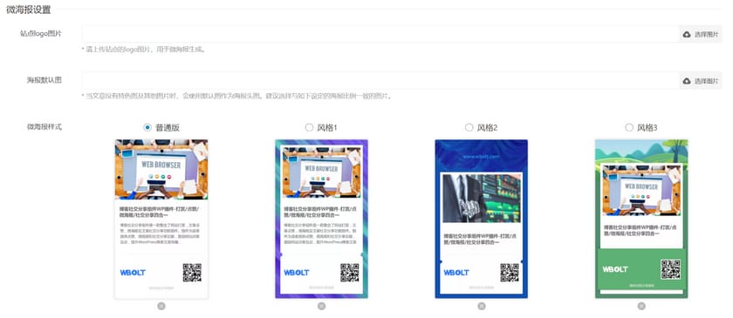Select the 普通版 poster style radio
Image resolution: width=733 pixels, height=318 pixels.
147,127
